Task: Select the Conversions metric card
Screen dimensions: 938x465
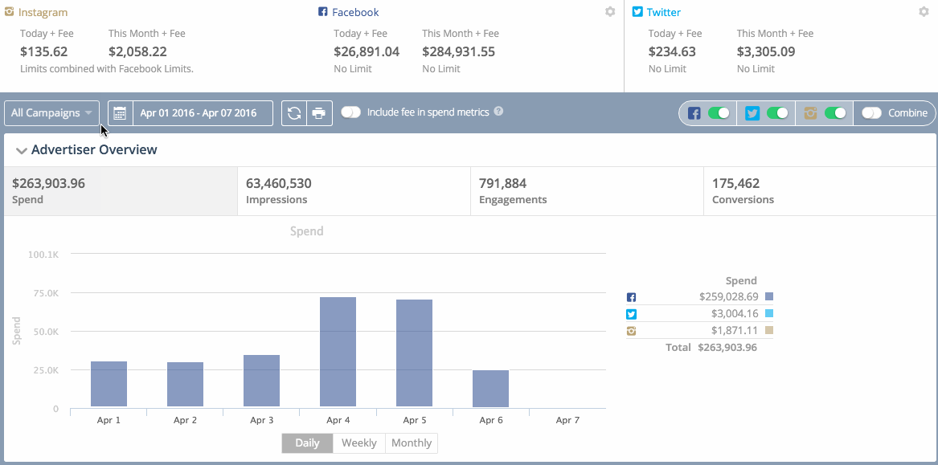Action: click(x=820, y=190)
